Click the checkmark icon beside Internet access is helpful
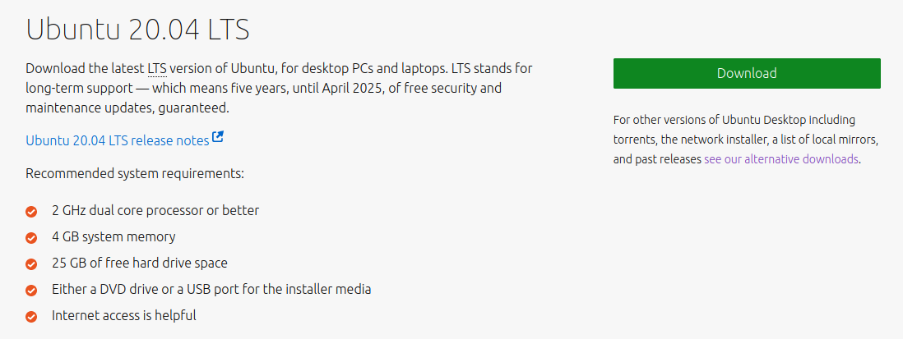903x339 pixels. coord(32,317)
